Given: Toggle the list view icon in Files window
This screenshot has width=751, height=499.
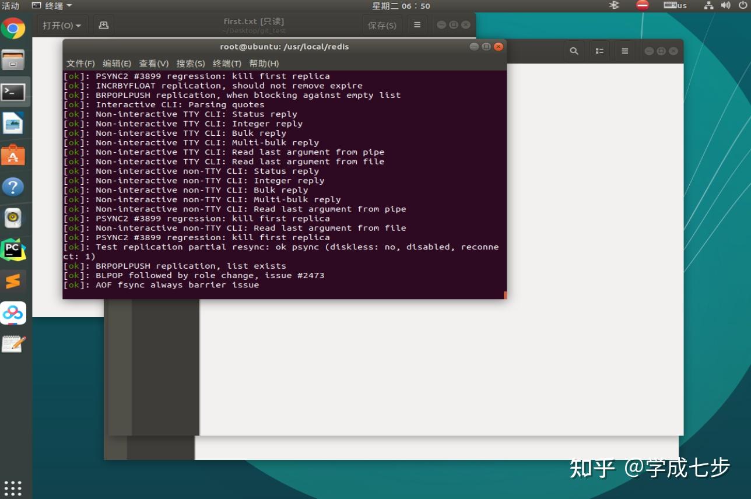Looking at the screenshot, I should 599,51.
